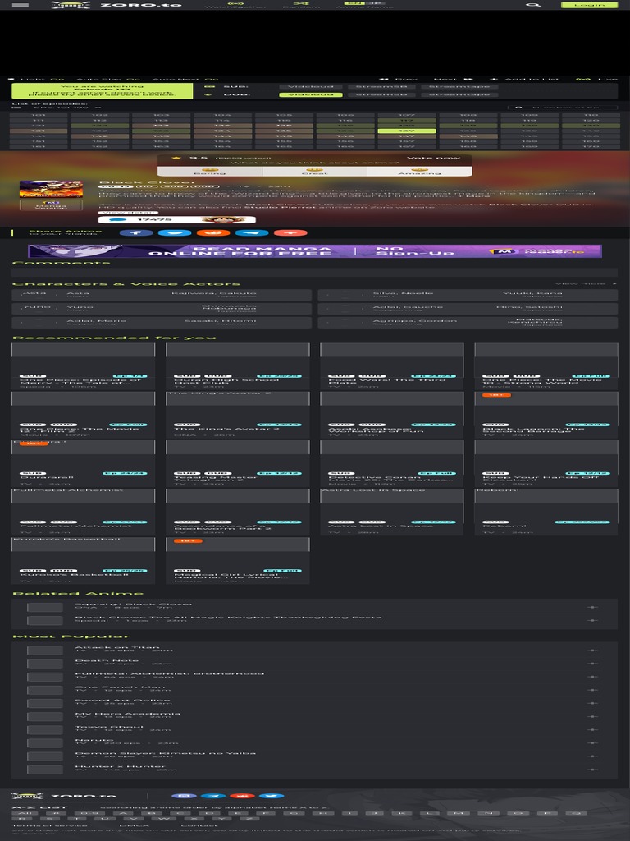Click the ZORO.to logo in the header

[116, 5]
